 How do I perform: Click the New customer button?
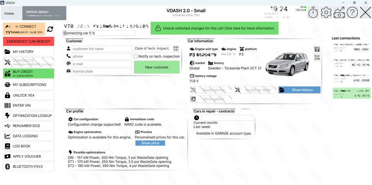tap(157, 67)
